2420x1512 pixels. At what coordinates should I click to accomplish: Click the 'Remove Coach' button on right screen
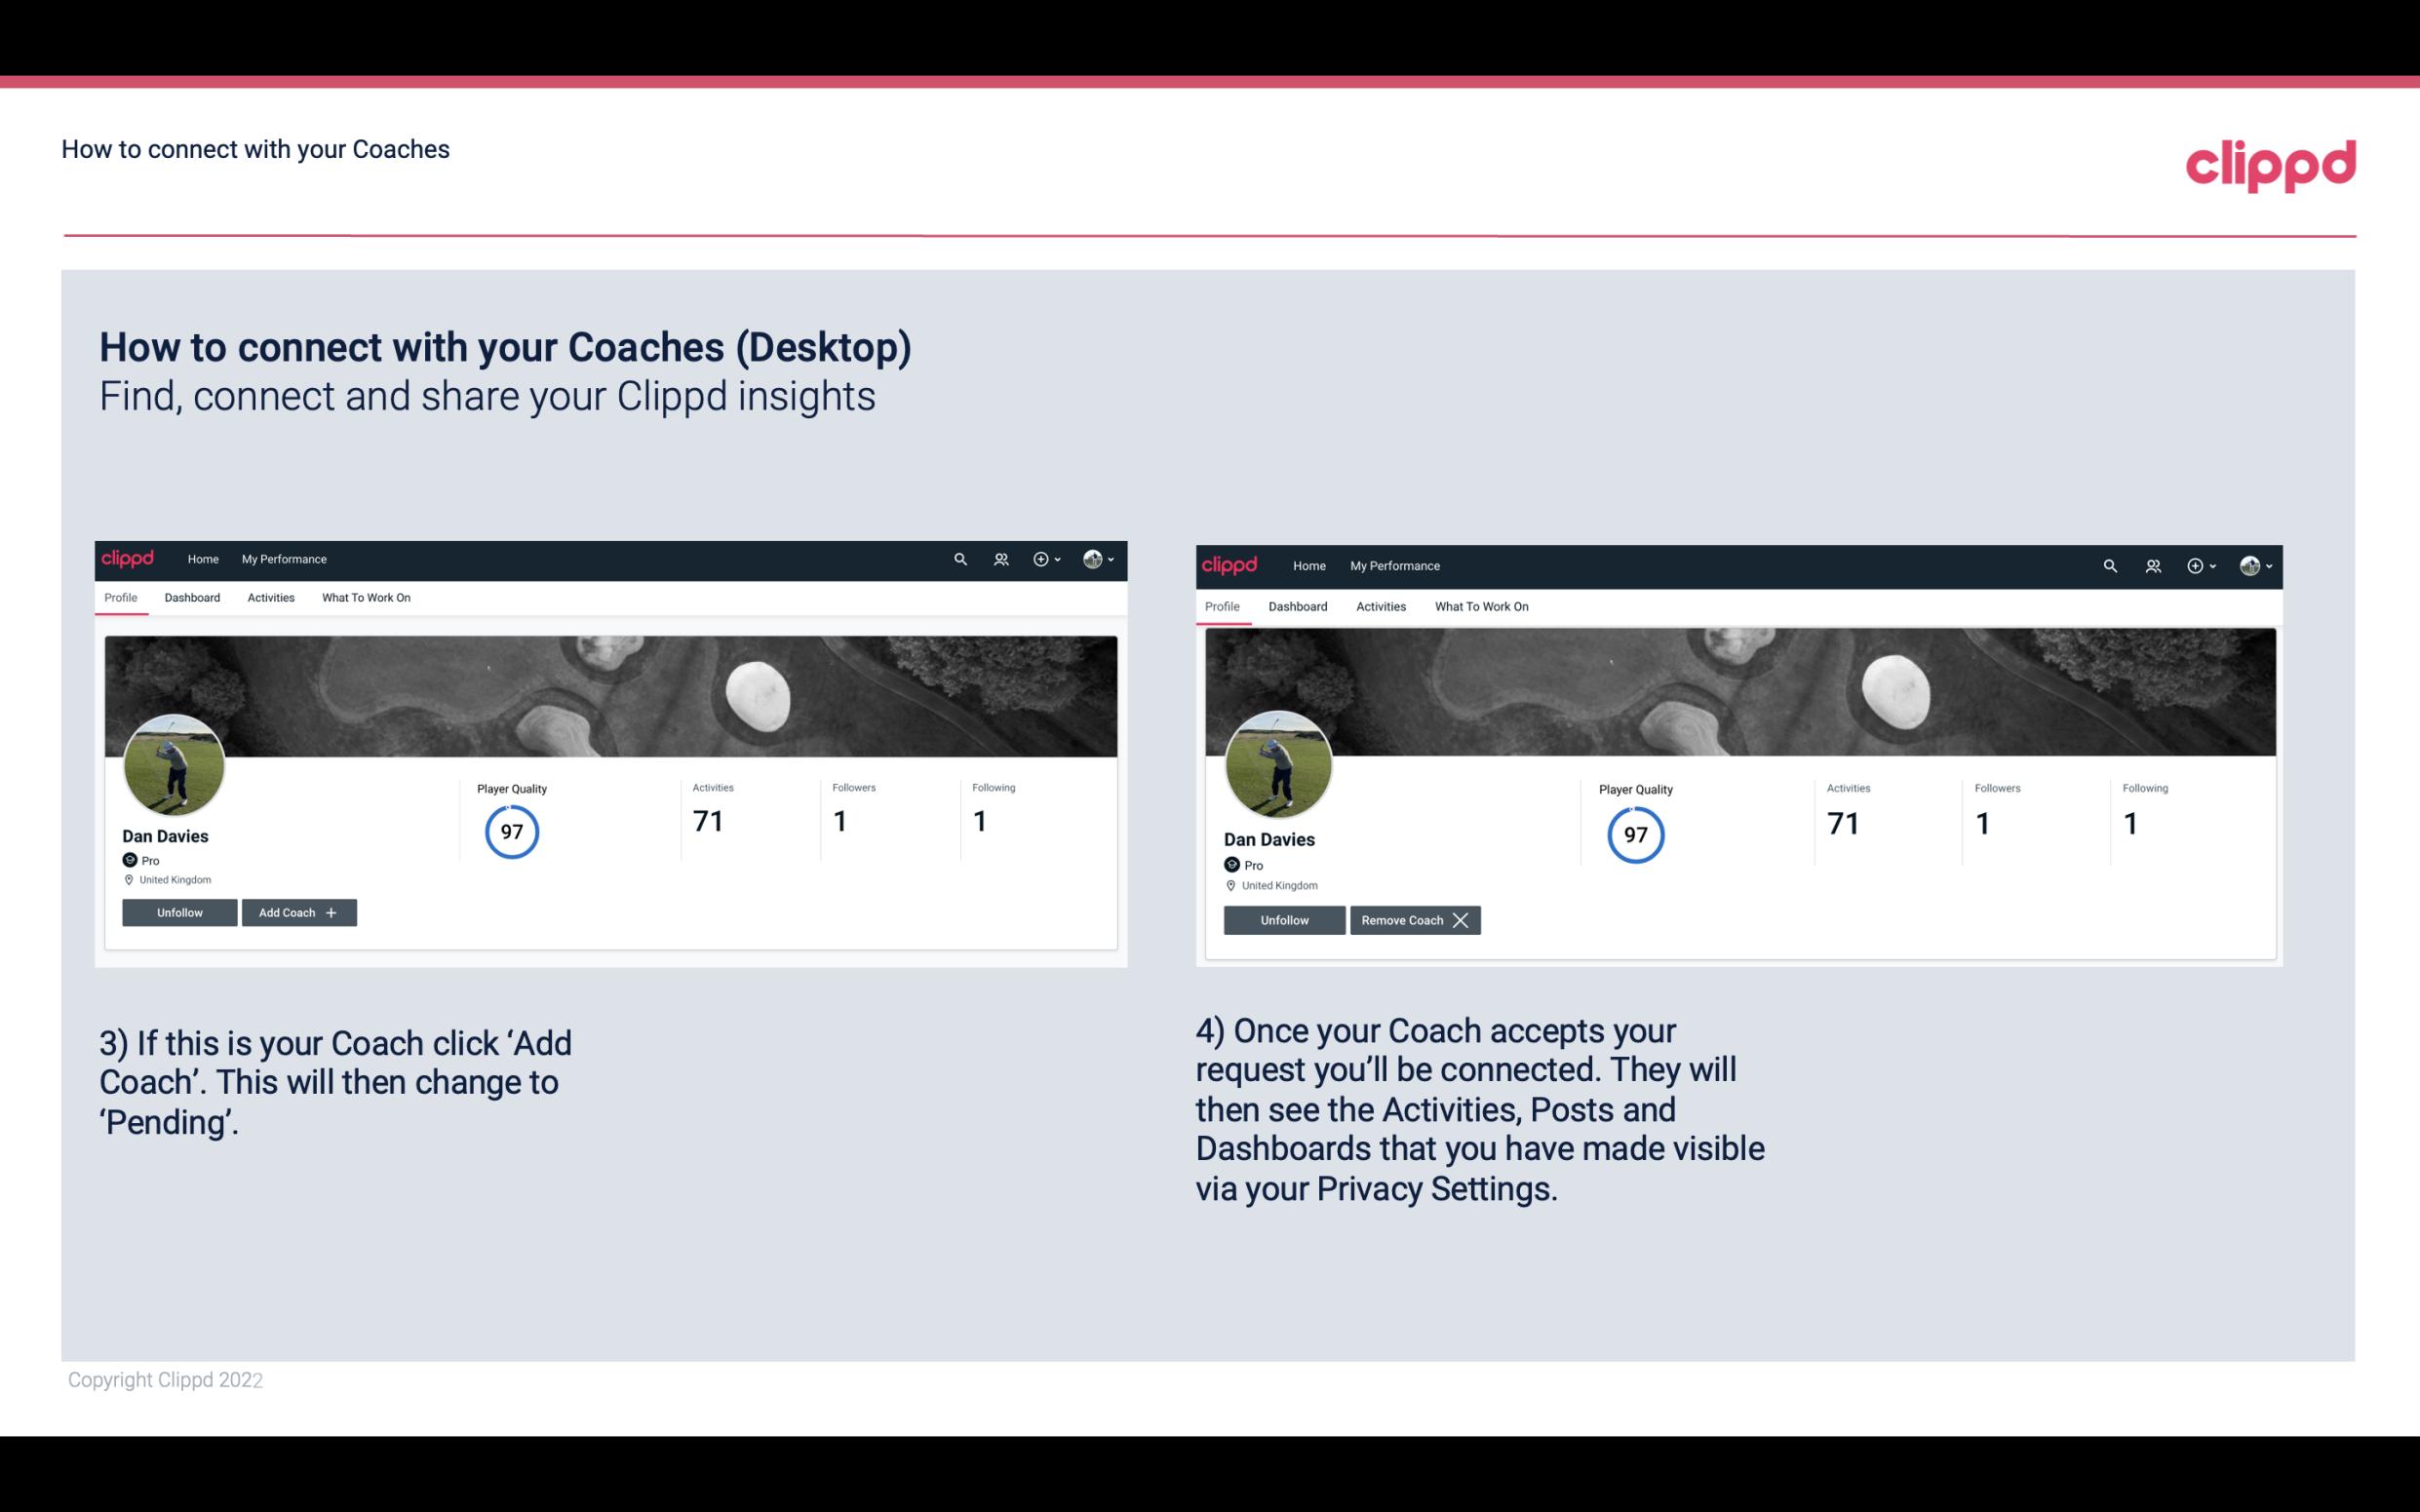tap(1415, 919)
